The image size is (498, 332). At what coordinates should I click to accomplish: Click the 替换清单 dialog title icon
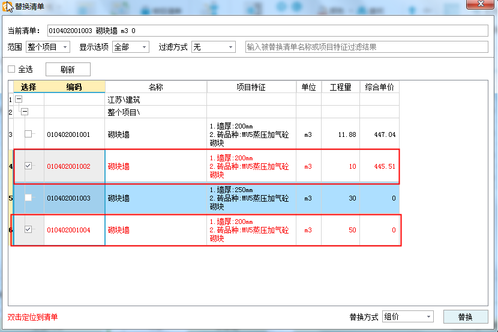(x=8, y=7)
